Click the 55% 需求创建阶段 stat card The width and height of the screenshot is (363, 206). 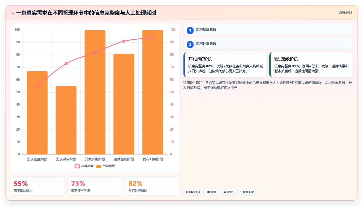click(37, 186)
